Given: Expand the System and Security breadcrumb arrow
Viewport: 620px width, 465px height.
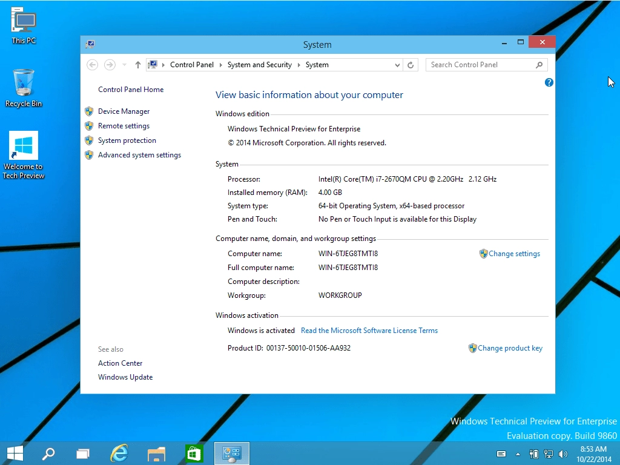Looking at the screenshot, I should point(298,65).
